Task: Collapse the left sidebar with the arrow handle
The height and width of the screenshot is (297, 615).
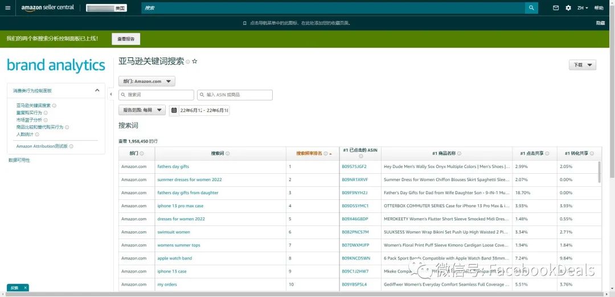Action: point(110,94)
